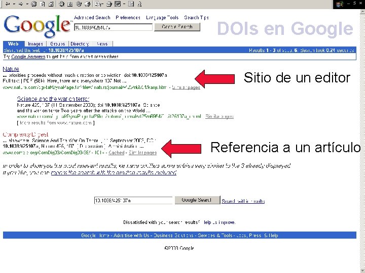Open Business Solutions footer link
Viewport: 365px width, 273px height.
click(173, 236)
